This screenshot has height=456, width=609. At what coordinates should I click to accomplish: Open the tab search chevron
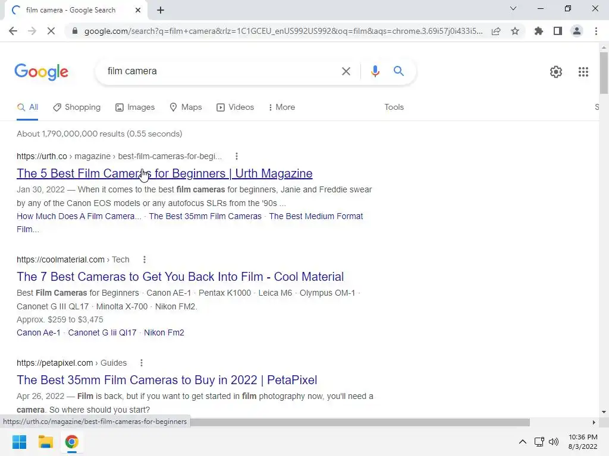[513, 8]
